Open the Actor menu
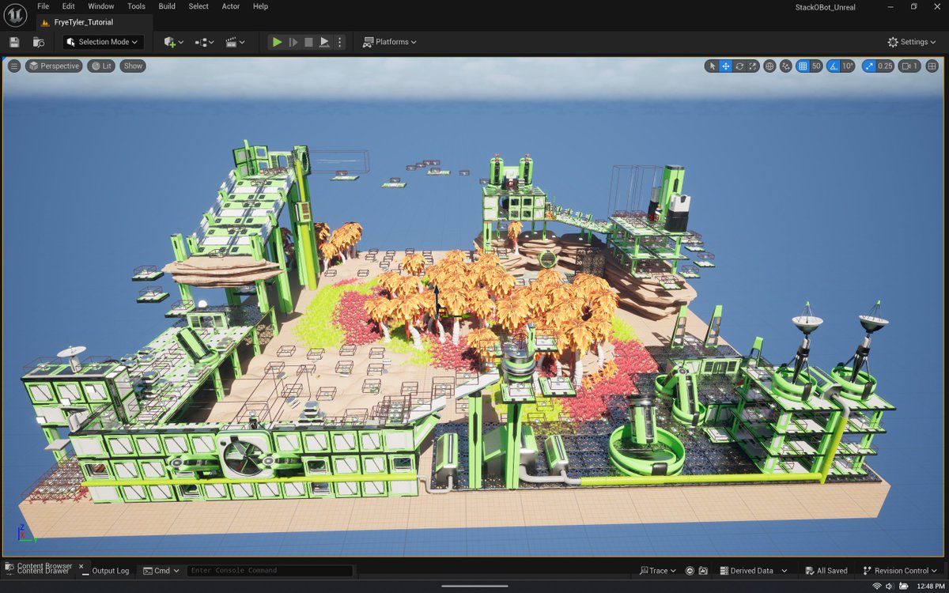949x593 pixels. 231,6
